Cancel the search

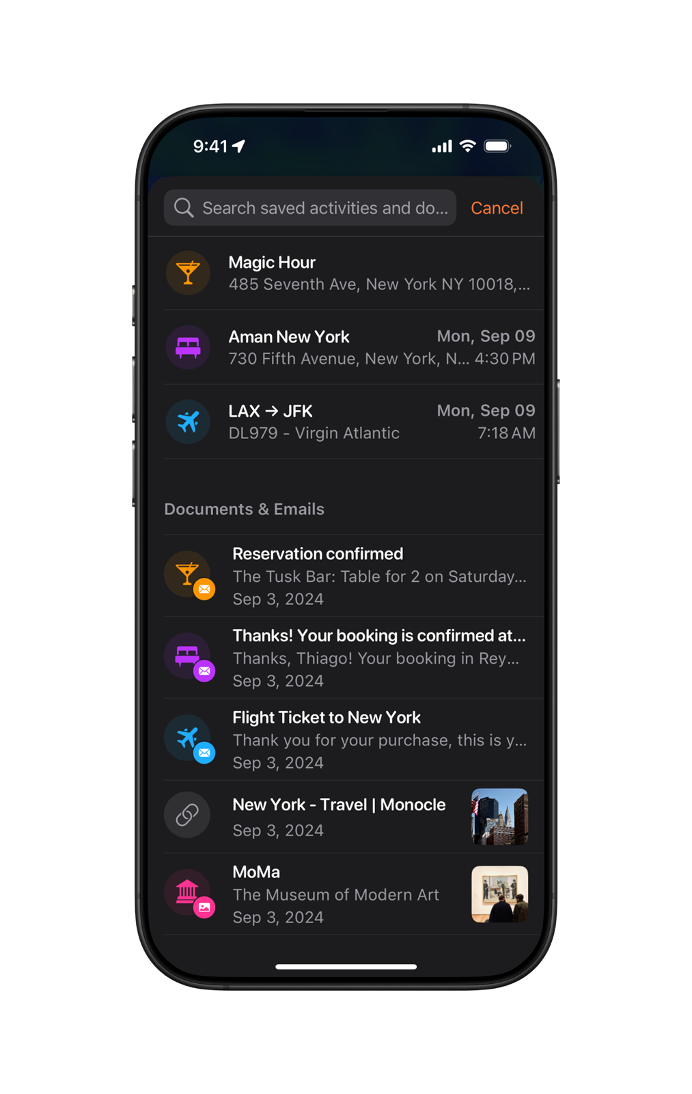[x=497, y=208]
